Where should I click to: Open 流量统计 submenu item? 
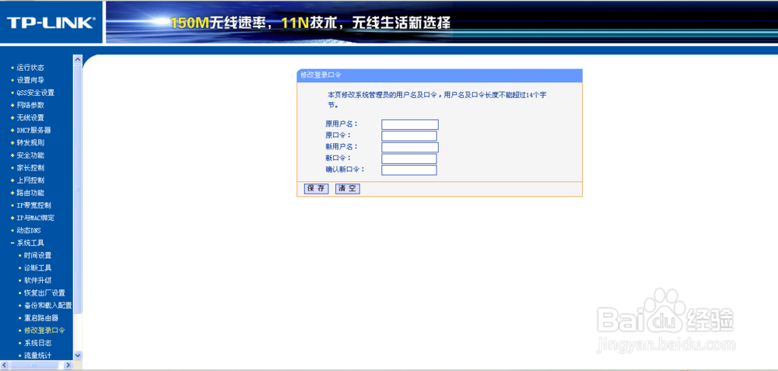point(37,355)
